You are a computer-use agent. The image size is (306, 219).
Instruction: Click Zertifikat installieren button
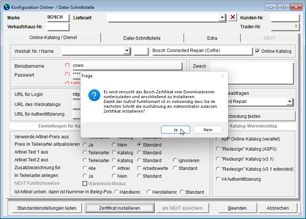[120, 208]
